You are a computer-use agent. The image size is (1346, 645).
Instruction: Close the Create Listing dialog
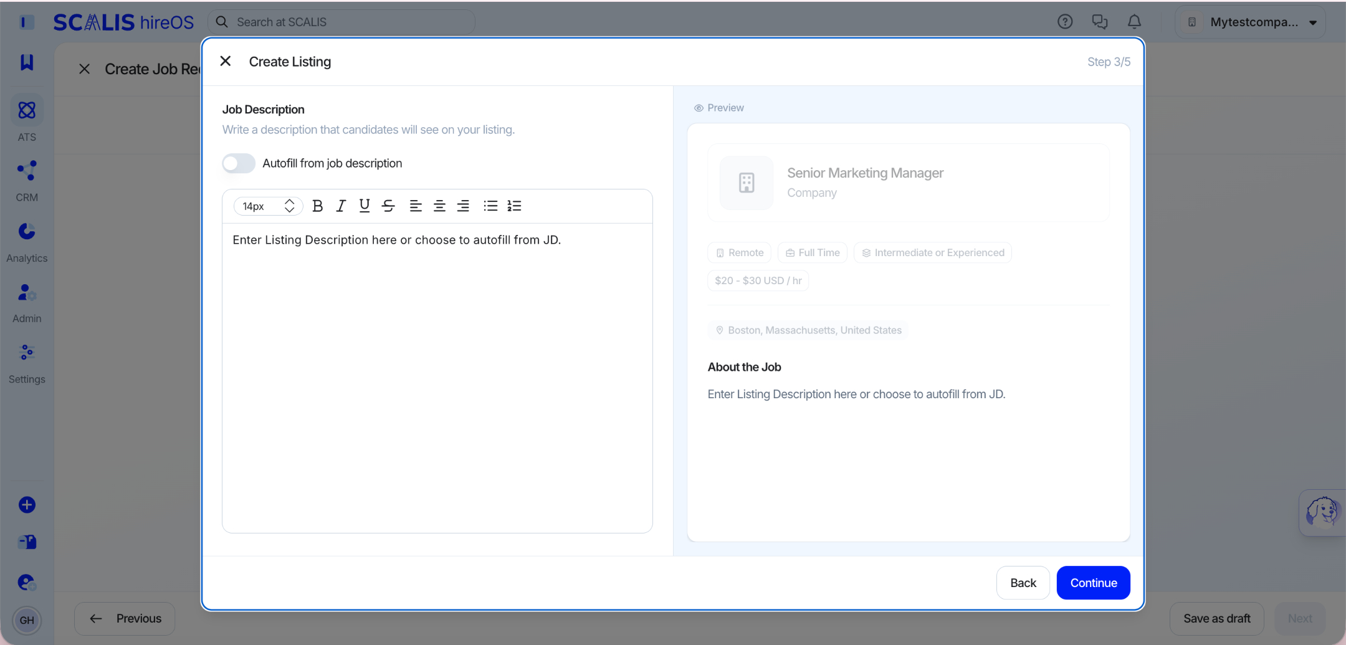(x=226, y=61)
